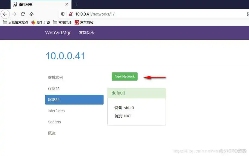Open the 京东商城 JD bookmark
Viewport: 249px width, 156px height.
(84, 22)
